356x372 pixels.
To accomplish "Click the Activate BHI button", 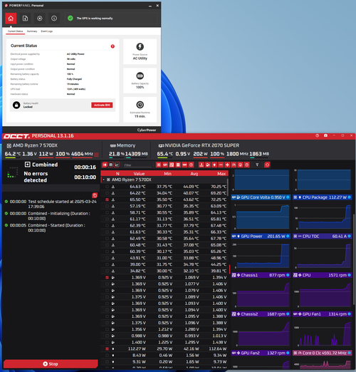I will 102,105.
